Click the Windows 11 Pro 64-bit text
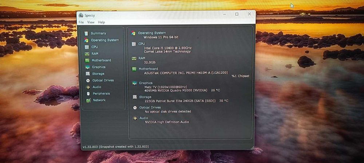Screen dimensions: 364x163 click(161, 37)
